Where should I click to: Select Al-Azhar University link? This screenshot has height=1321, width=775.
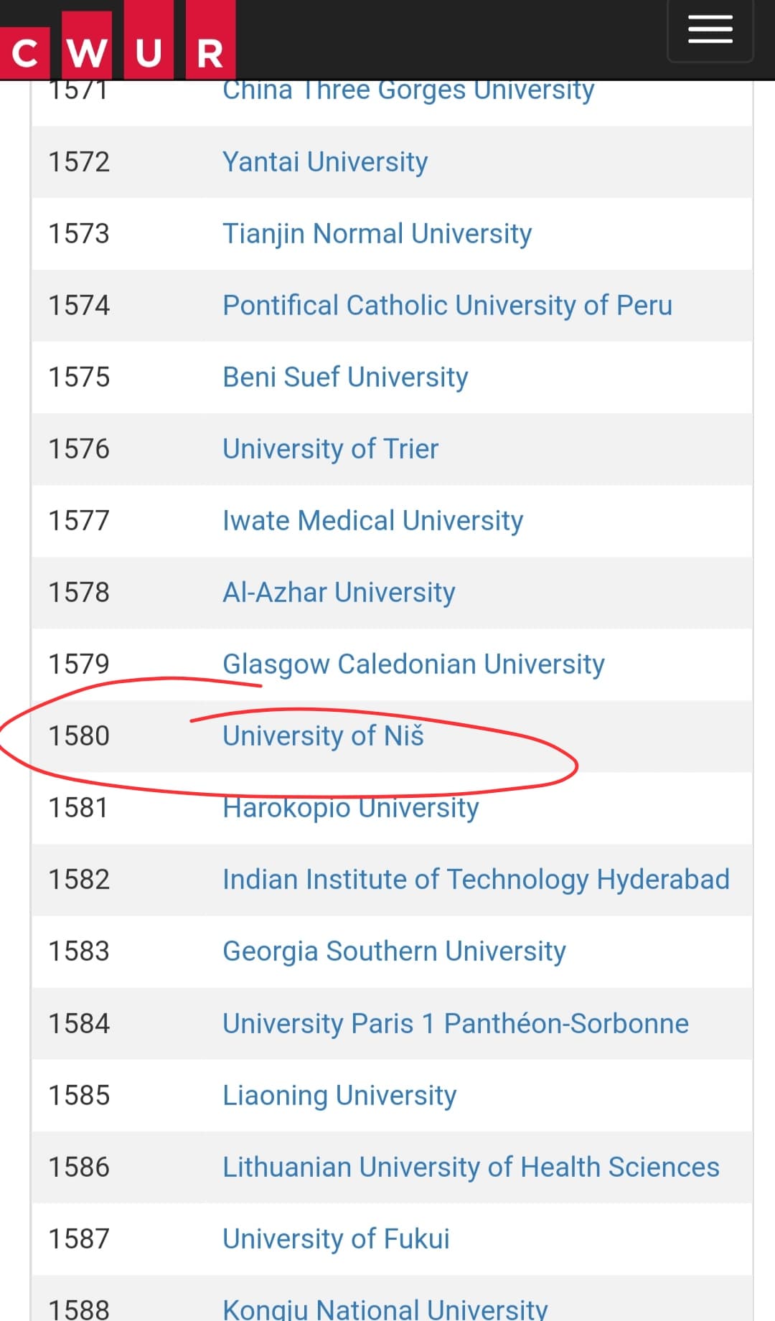tap(339, 593)
